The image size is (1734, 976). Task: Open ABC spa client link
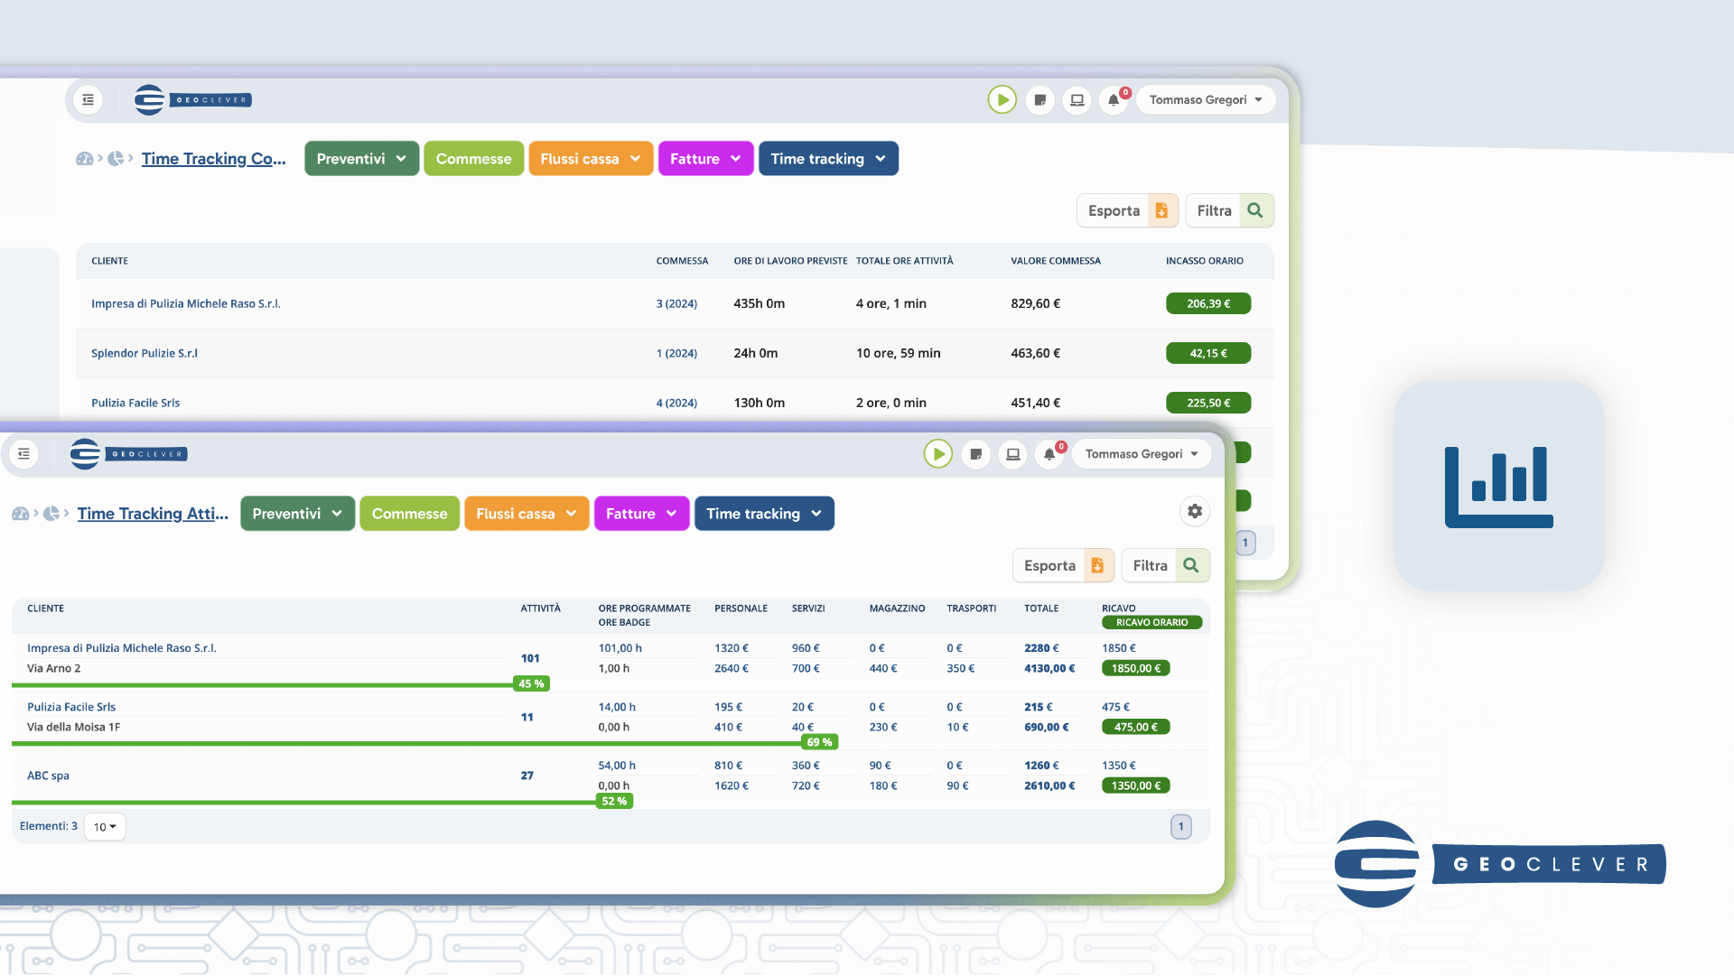click(48, 776)
